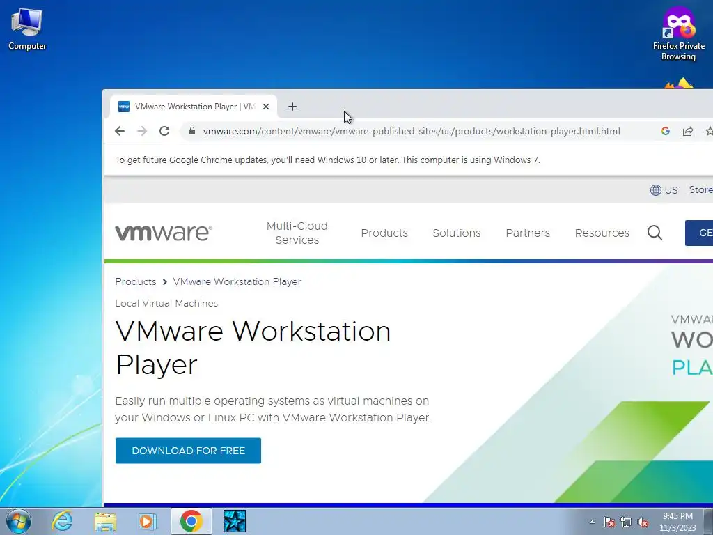The height and width of the screenshot is (535, 713).
Task: Open the clock showing 9:45 PM
Action: [x=677, y=522]
